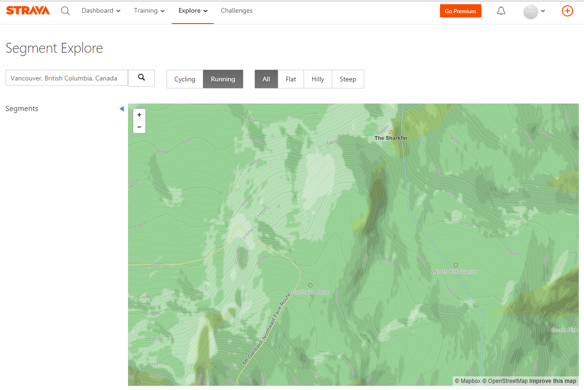Click the North Pitt Glacier map label
Screen dimensions: 584x390
455,272
